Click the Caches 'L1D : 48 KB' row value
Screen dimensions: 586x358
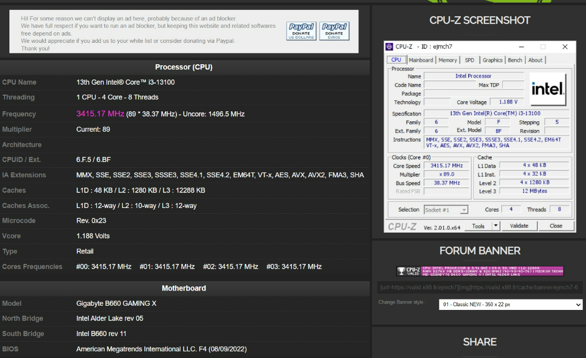[141, 190]
